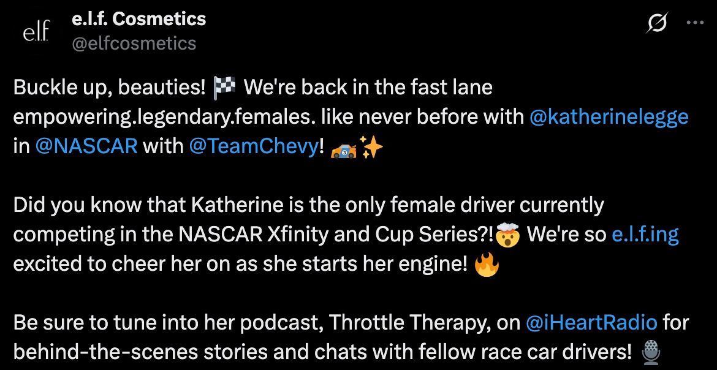Click the checkered flag emoji
The height and width of the screenshot is (370, 717).
224,87
